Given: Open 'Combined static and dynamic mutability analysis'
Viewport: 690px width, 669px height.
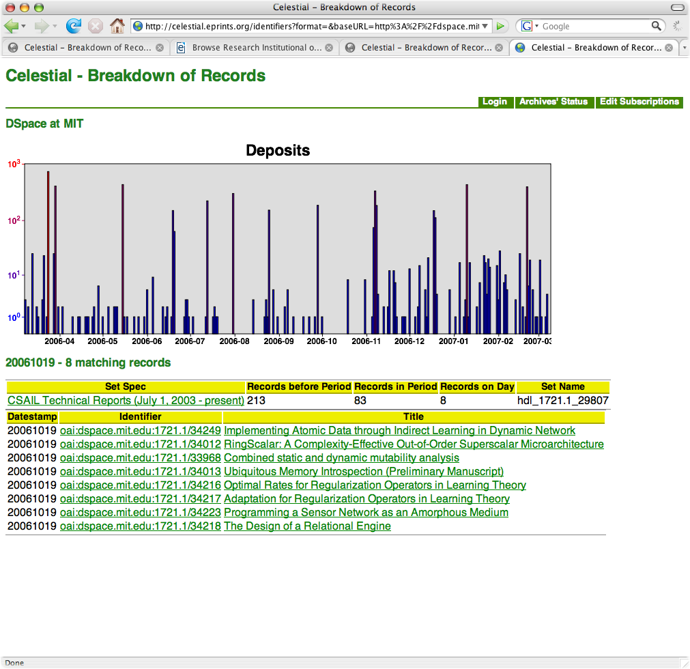Looking at the screenshot, I should click(341, 458).
